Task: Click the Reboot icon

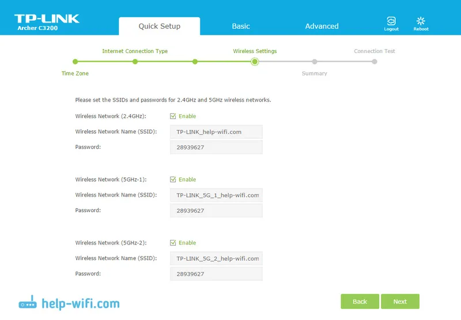Action: [421, 21]
